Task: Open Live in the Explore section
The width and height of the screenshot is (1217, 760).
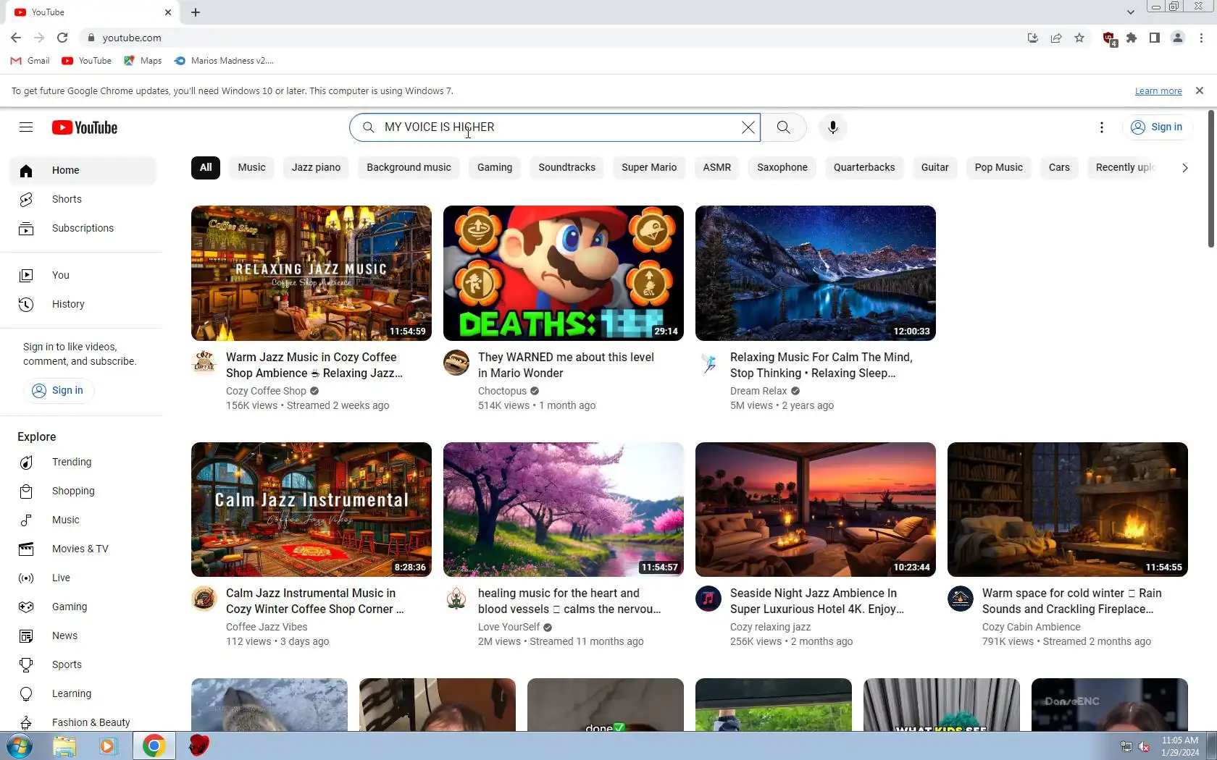Action: pyautogui.click(x=83, y=578)
